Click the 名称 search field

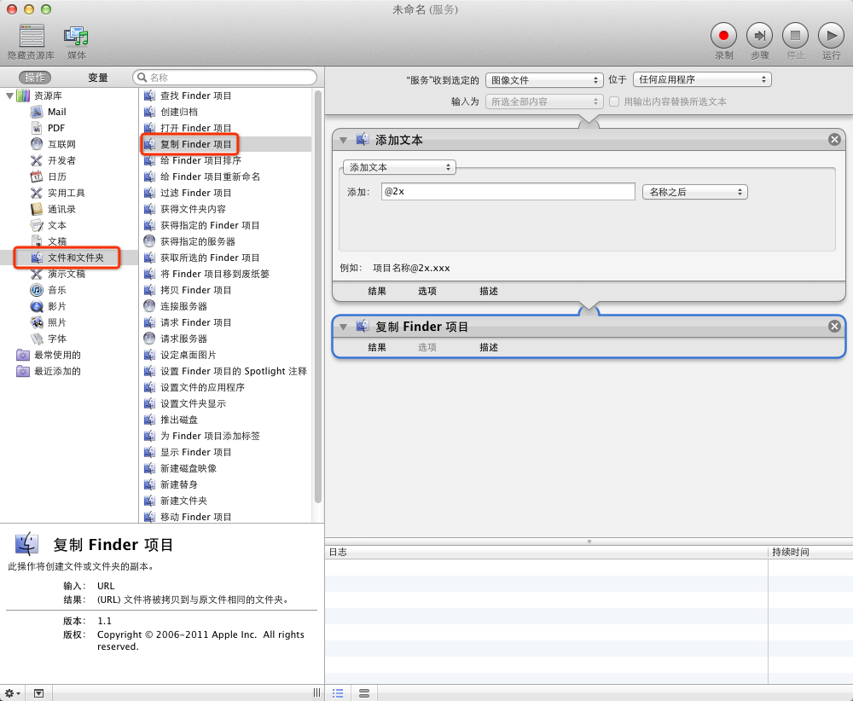click(224, 78)
